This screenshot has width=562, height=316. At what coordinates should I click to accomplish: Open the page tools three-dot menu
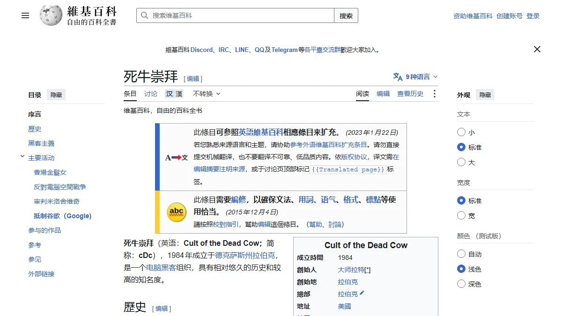434,94
